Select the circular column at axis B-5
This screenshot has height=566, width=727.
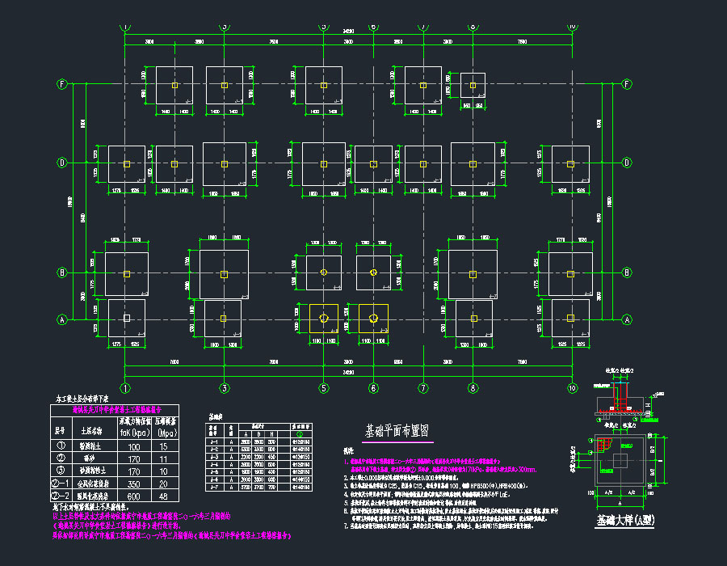pos(324,272)
